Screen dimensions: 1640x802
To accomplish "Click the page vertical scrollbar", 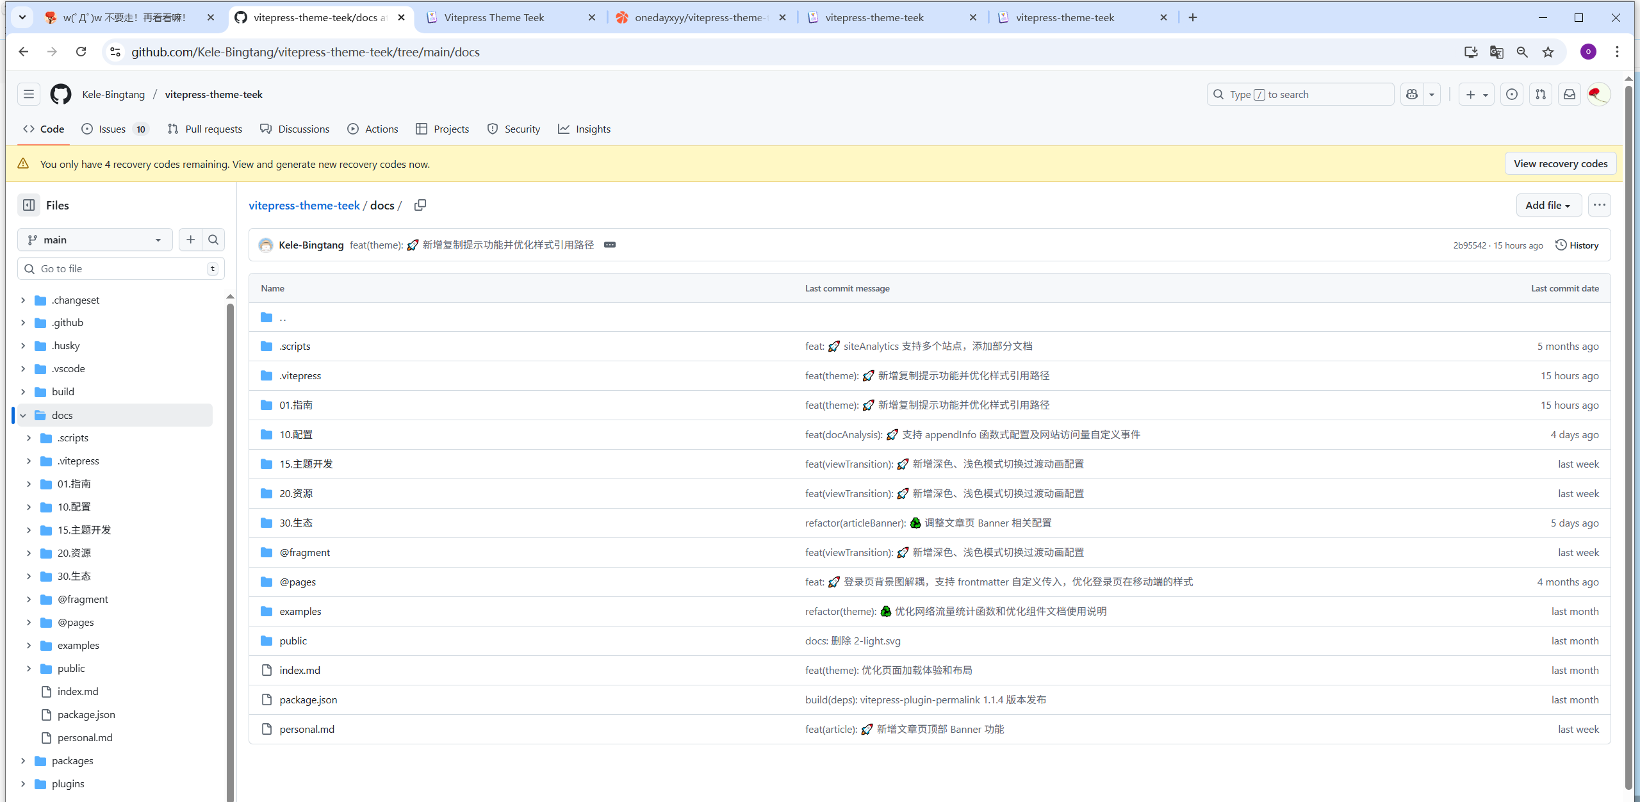I will 1628,436.
